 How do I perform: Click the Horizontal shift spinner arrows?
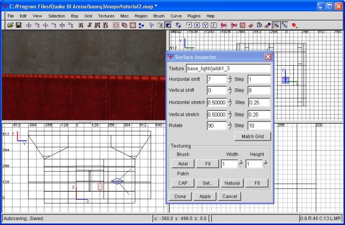tap(230, 79)
